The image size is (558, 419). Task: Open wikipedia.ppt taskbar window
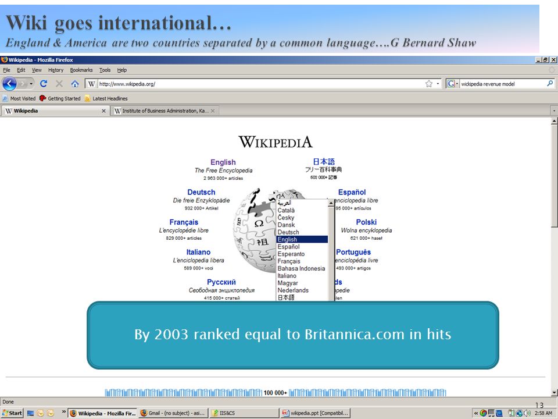[315, 413]
